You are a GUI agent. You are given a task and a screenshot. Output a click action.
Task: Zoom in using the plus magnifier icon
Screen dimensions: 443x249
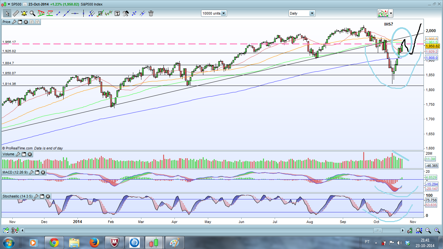pyautogui.click(x=437, y=231)
